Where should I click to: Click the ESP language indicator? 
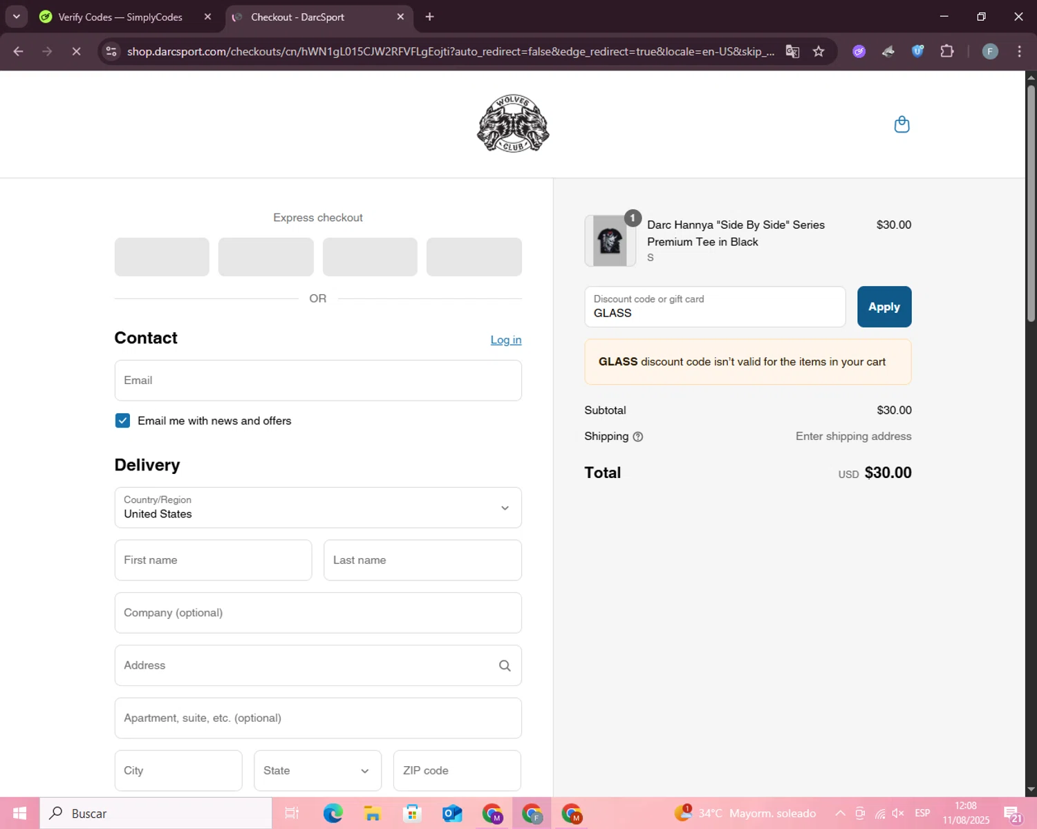coord(922,813)
